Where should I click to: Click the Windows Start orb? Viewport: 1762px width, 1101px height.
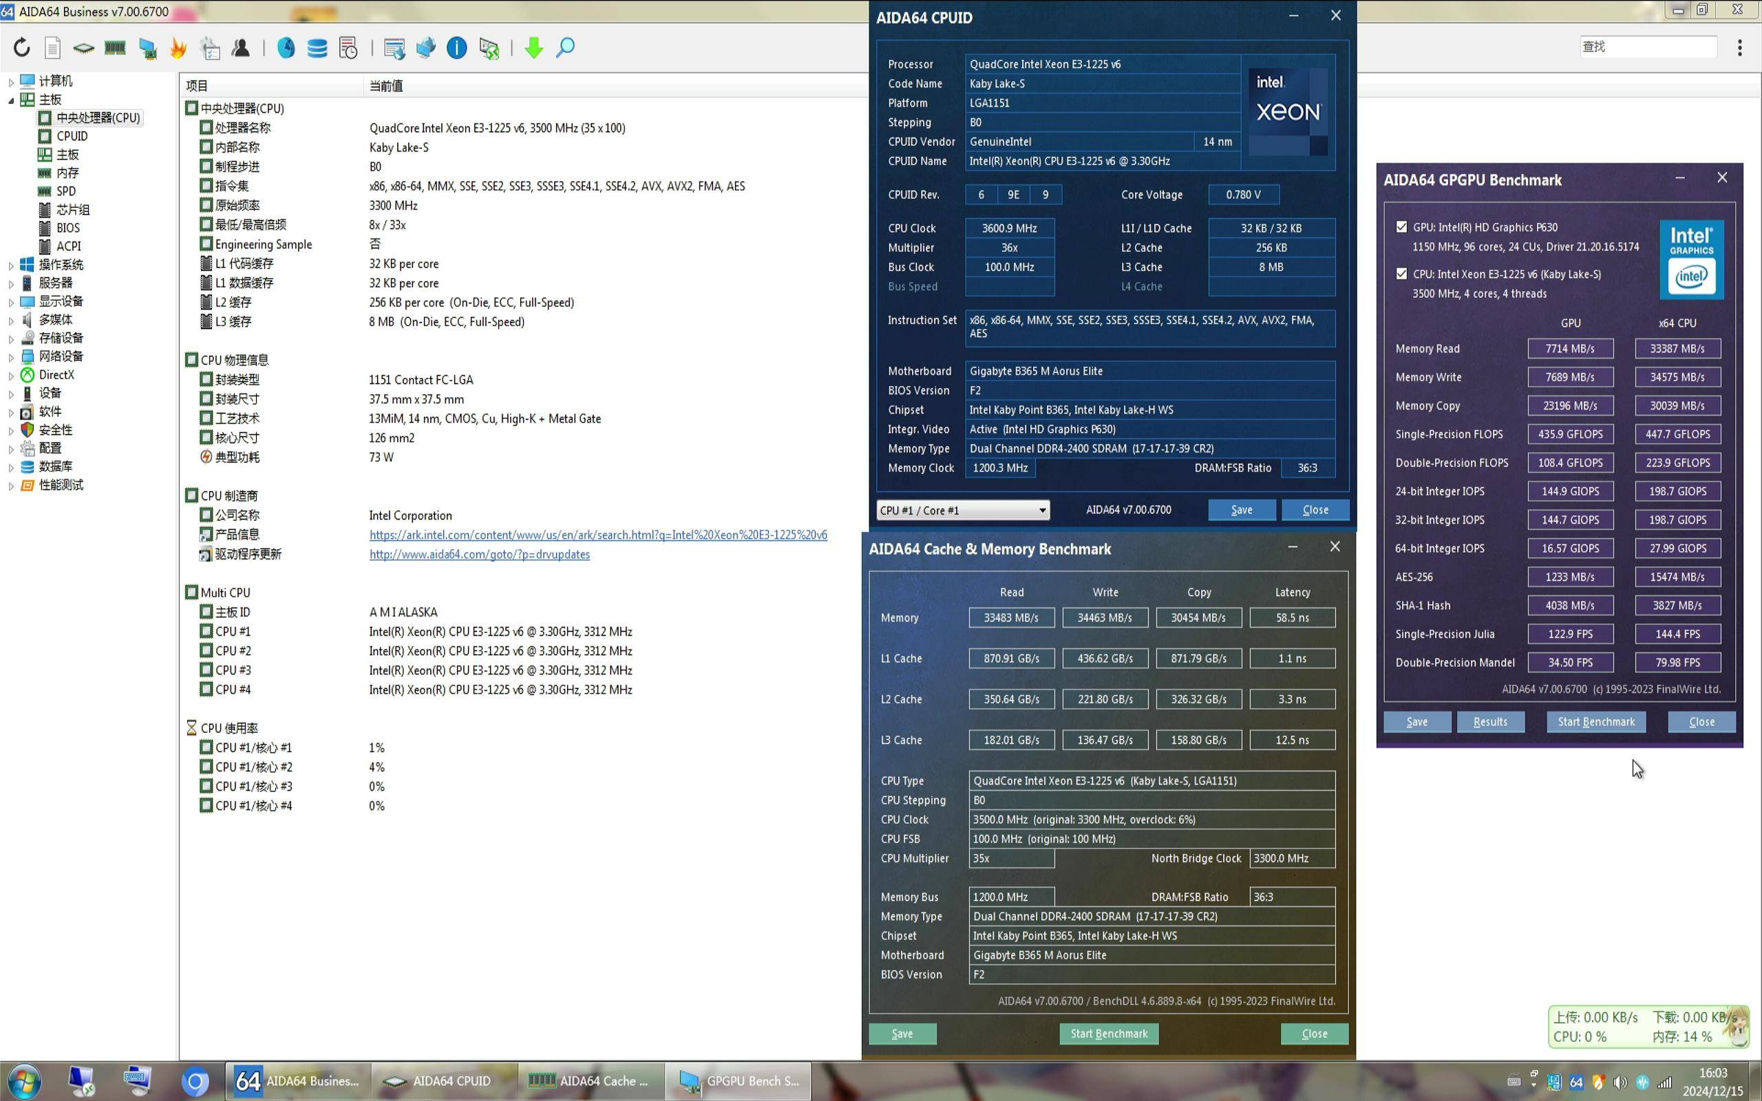(x=24, y=1080)
